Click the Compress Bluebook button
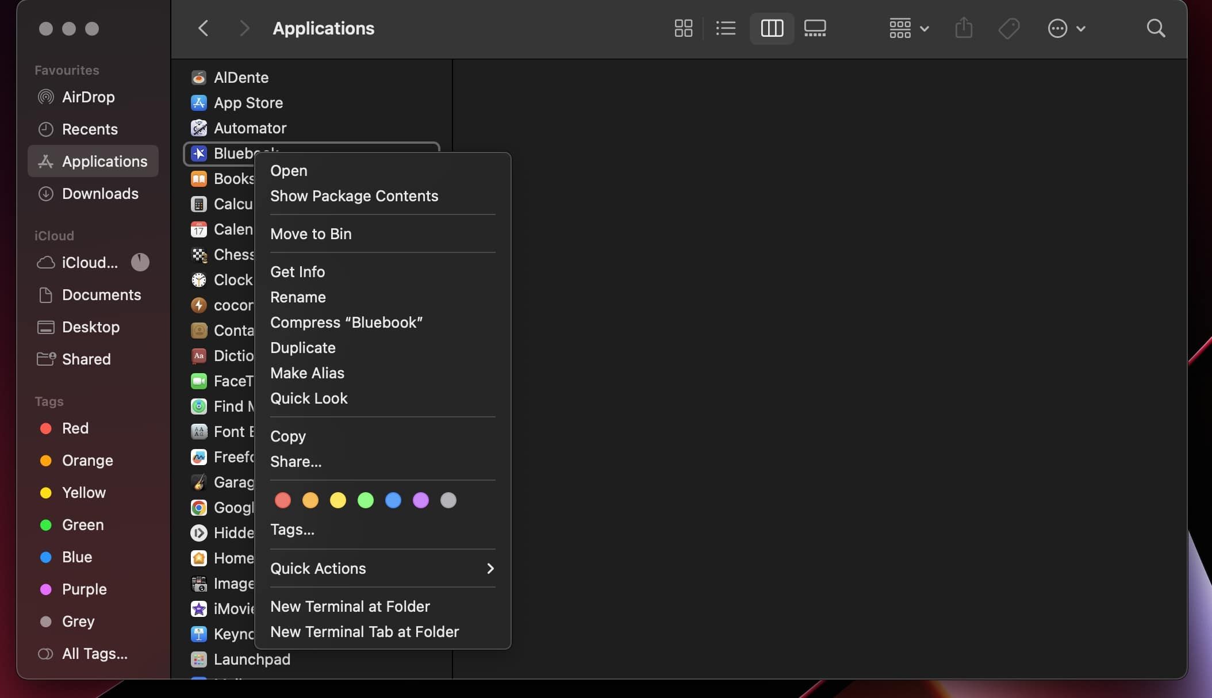 [346, 323]
